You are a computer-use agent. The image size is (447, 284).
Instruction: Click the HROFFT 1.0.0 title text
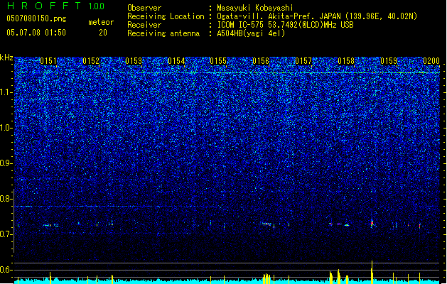pyautogui.click(x=56, y=6)
